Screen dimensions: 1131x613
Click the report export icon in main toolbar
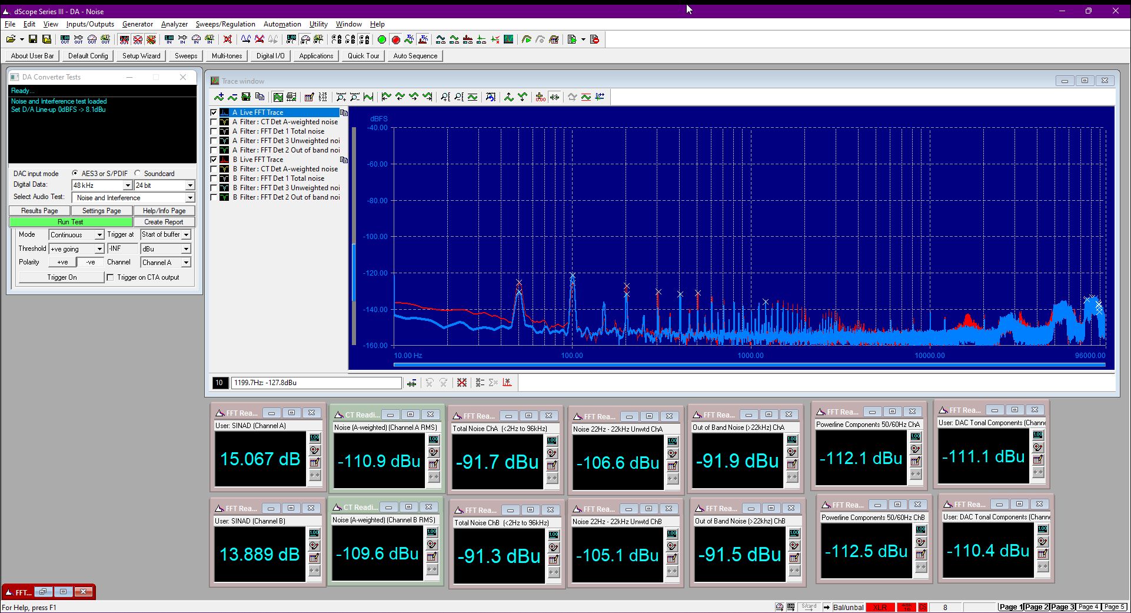(x=571, y=39)
